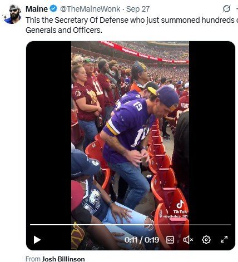Unmute the video audio
The image size is (238, 262).
[x=188, y=240]
